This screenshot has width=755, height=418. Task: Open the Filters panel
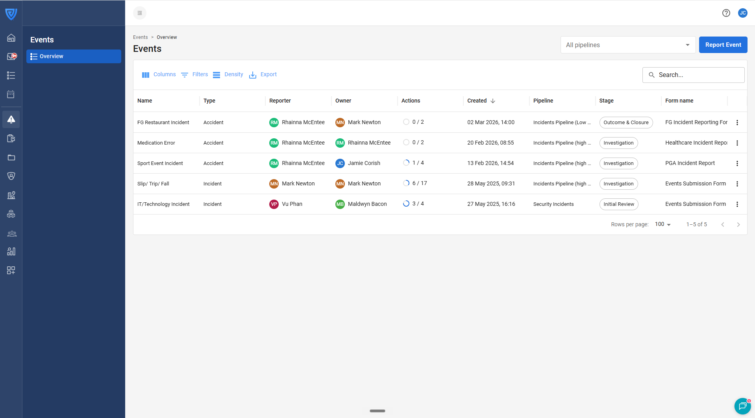[194, 75]
